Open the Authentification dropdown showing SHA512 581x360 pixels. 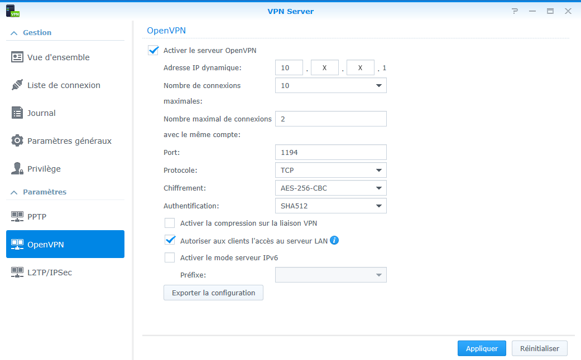[331, 206]
